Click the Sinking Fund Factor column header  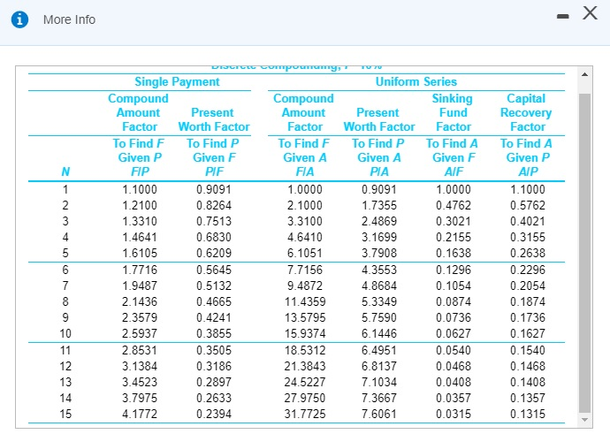click(x=453, y=112)
